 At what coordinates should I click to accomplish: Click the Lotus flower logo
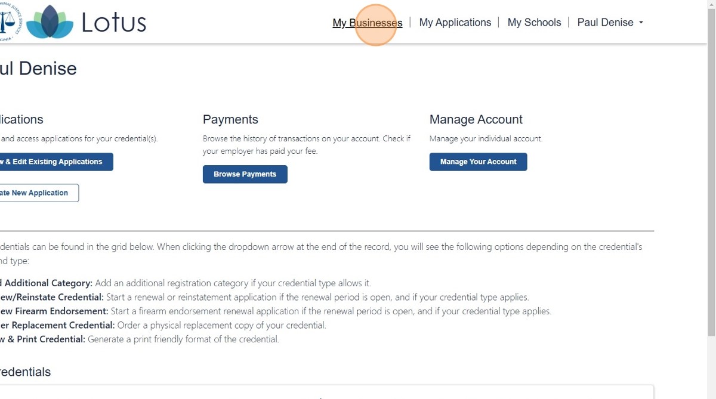click(x=50, y=22)
